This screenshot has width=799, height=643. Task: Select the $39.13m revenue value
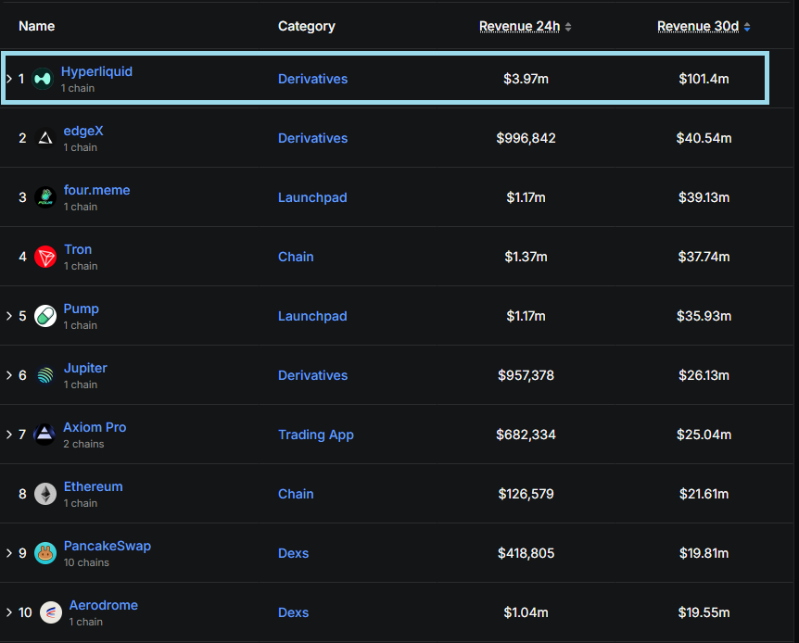(704, 197)
